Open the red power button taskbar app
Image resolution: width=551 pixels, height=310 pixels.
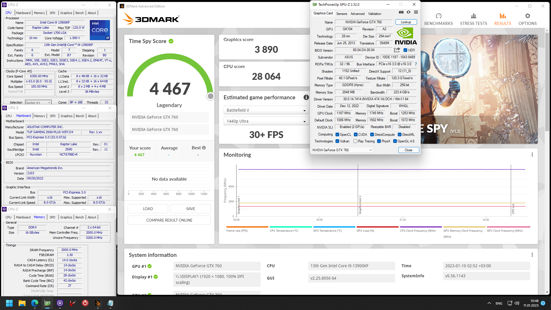(85, 303)
